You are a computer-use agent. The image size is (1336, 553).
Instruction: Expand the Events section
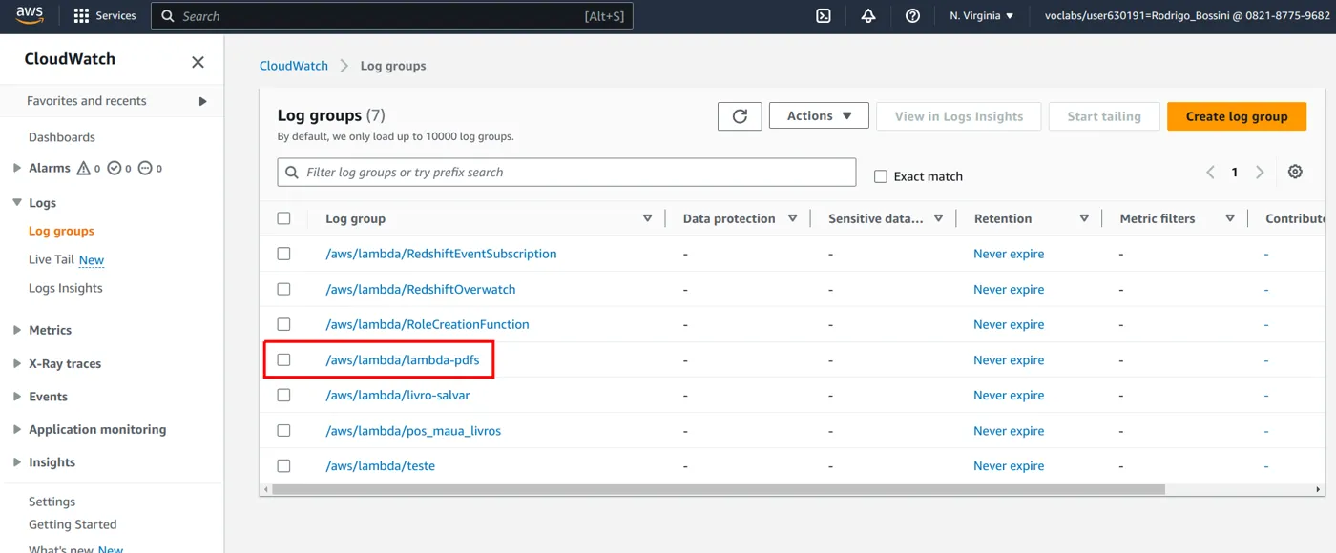click(x=17, y=397)
